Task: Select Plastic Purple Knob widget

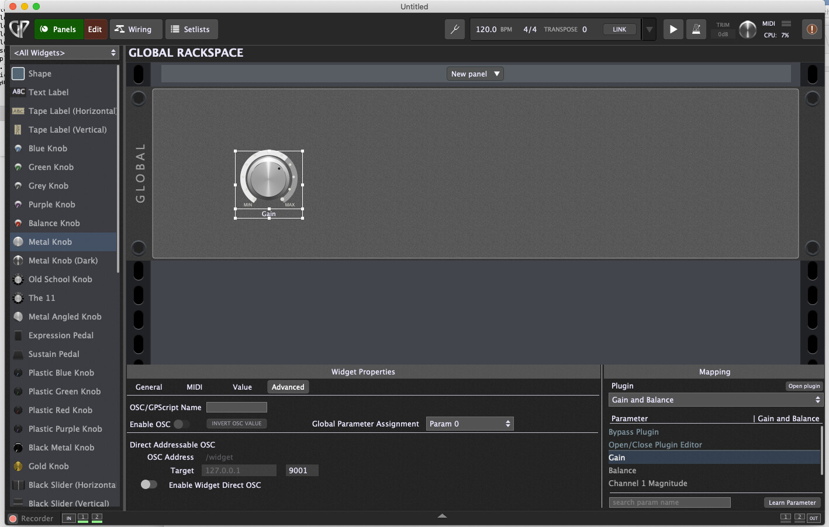Action: [x=63, y=429]
